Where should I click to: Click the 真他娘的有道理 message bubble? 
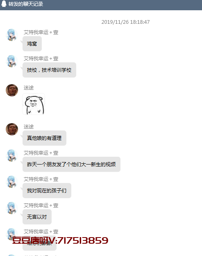point(44,138)
